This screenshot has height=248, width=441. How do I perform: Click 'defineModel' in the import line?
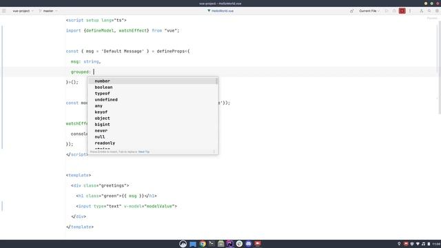(x=100, y=30)
